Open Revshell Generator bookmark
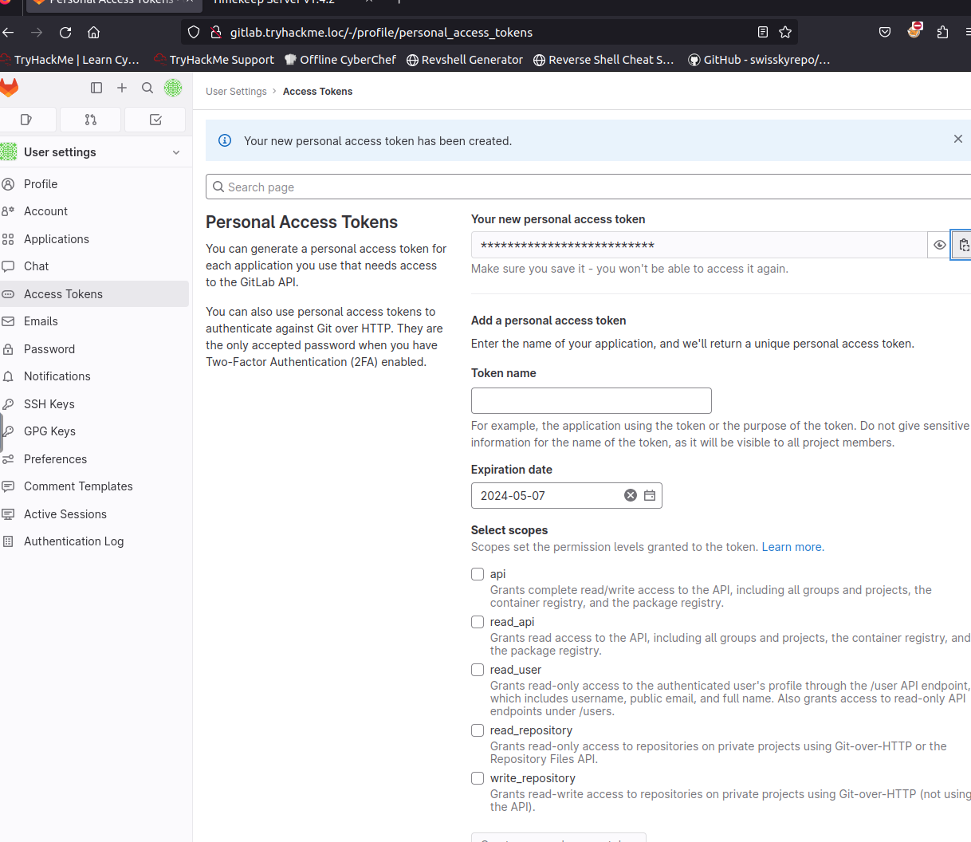The width and height of the screenshot is (971, 842). [465, 60]
